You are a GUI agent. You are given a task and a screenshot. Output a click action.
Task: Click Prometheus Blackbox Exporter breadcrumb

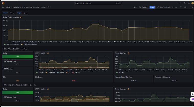tap(35, 7)
